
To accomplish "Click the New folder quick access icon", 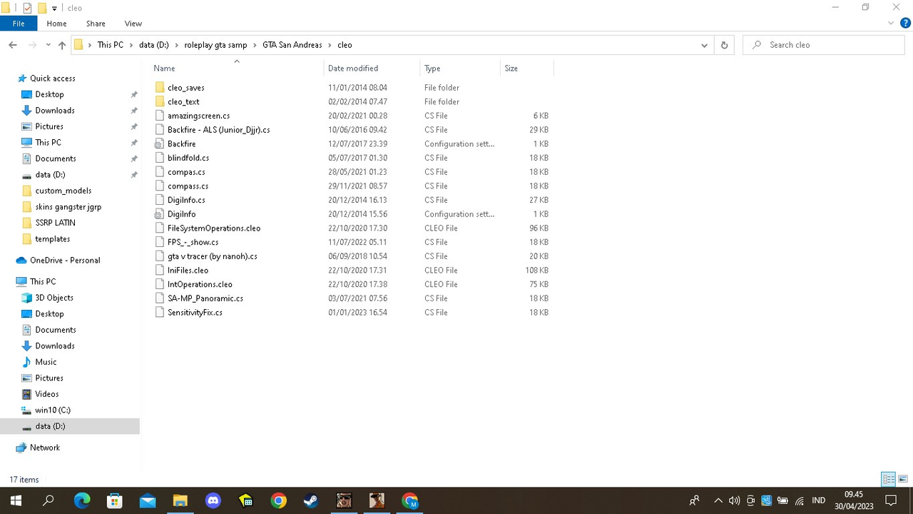I will (x=42, y=8).
